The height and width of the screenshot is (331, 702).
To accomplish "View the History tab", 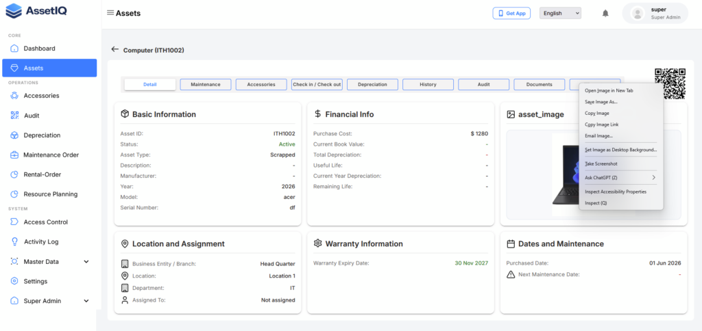I will pos(428,84).
